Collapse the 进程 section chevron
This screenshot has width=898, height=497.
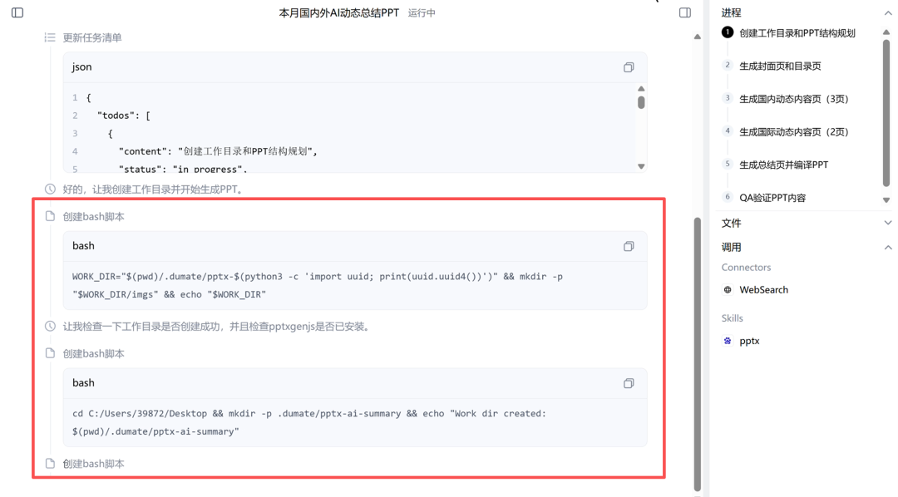pyautogui.click(x=887, y=13)
